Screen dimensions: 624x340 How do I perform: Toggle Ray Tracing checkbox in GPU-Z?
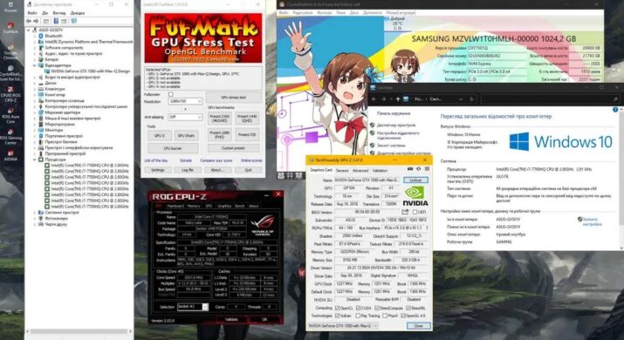pyautogui.click(x=358, y=316)
